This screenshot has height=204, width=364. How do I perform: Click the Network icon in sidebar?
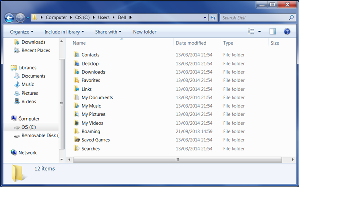(14, 153)
